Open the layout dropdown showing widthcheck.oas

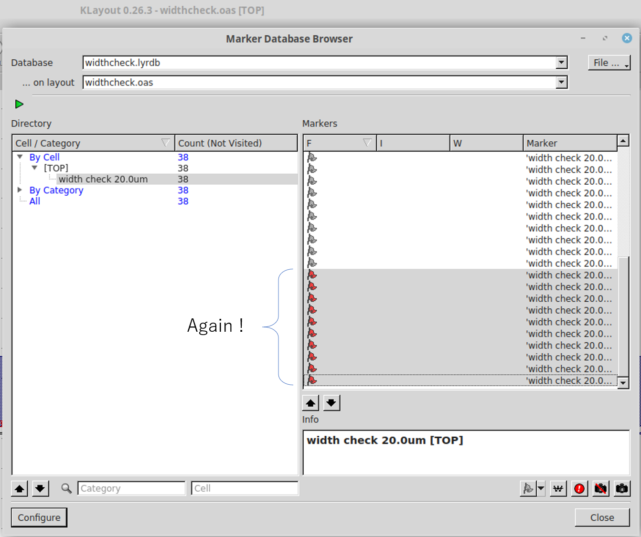561,82
